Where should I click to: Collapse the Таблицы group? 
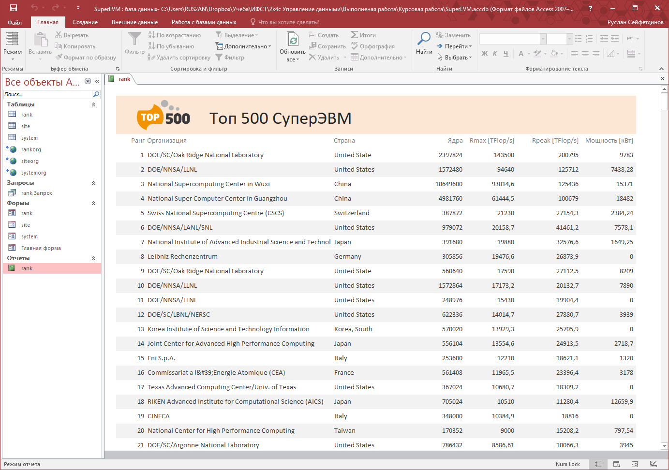(x=93, y=104)
